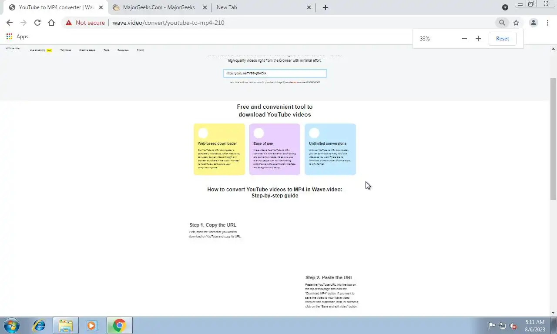Click 'Free and convenient tool' heading

pyautogui.click(x=275, y=110)
